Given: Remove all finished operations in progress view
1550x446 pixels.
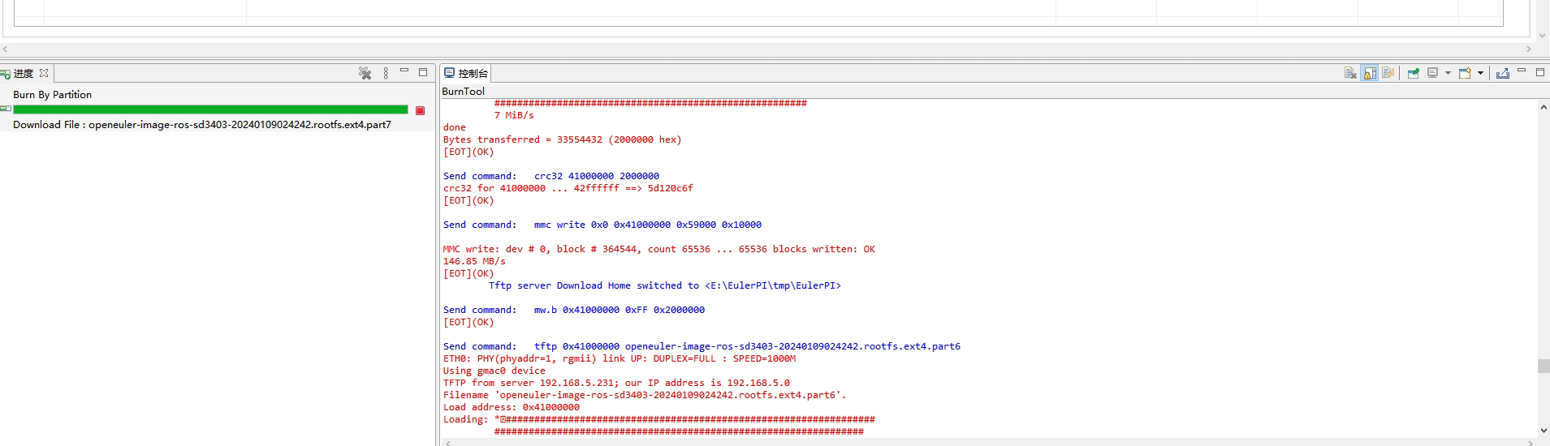Looking at the screenshot, I should tap(365, 73).
